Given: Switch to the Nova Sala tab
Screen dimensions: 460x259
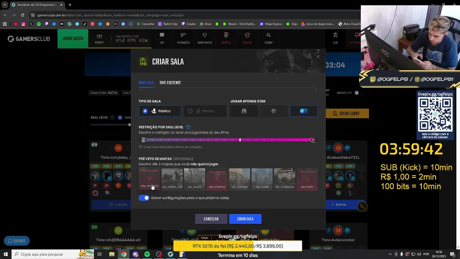Looking at the screenshot, I should 146,83.
